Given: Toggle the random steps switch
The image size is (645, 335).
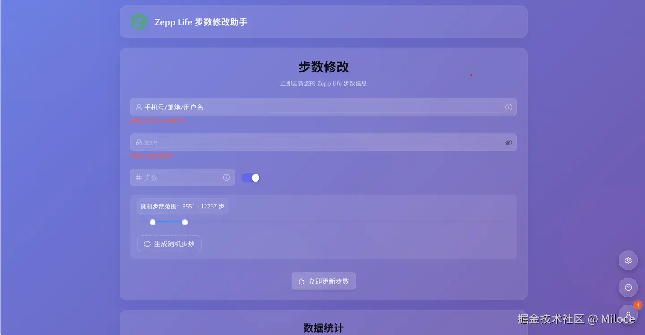Looking at the screenshot, I should point(251,178).
